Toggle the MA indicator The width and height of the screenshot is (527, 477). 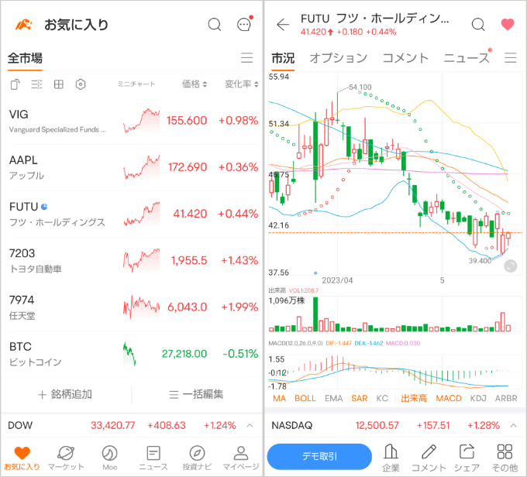279,398
